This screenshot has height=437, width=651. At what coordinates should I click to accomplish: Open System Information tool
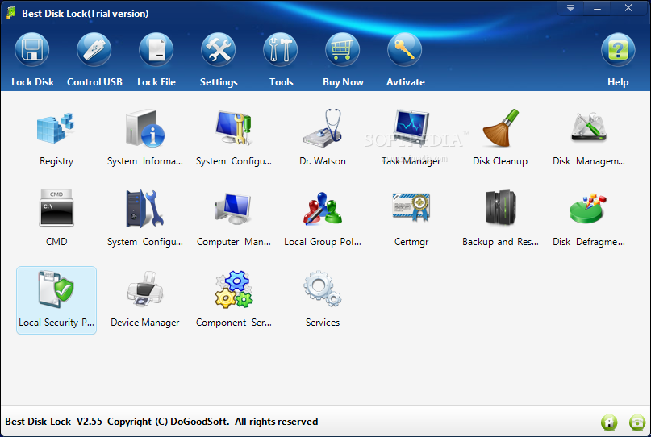coord(145,137)
